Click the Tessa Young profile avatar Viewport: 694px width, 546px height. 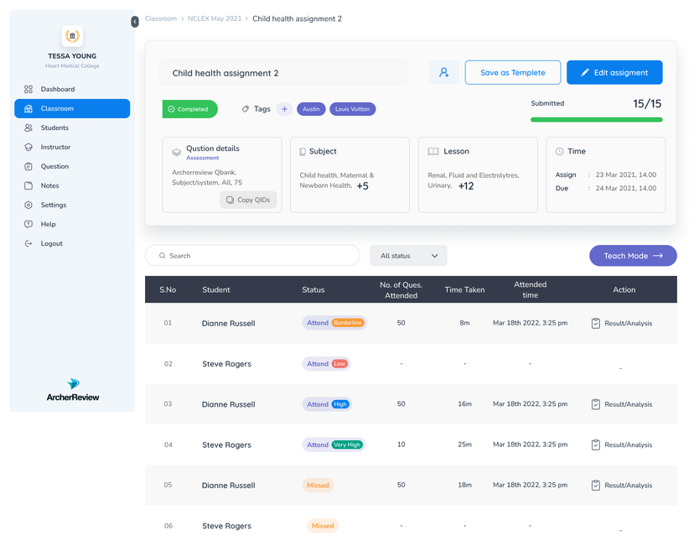coord(72,36)
